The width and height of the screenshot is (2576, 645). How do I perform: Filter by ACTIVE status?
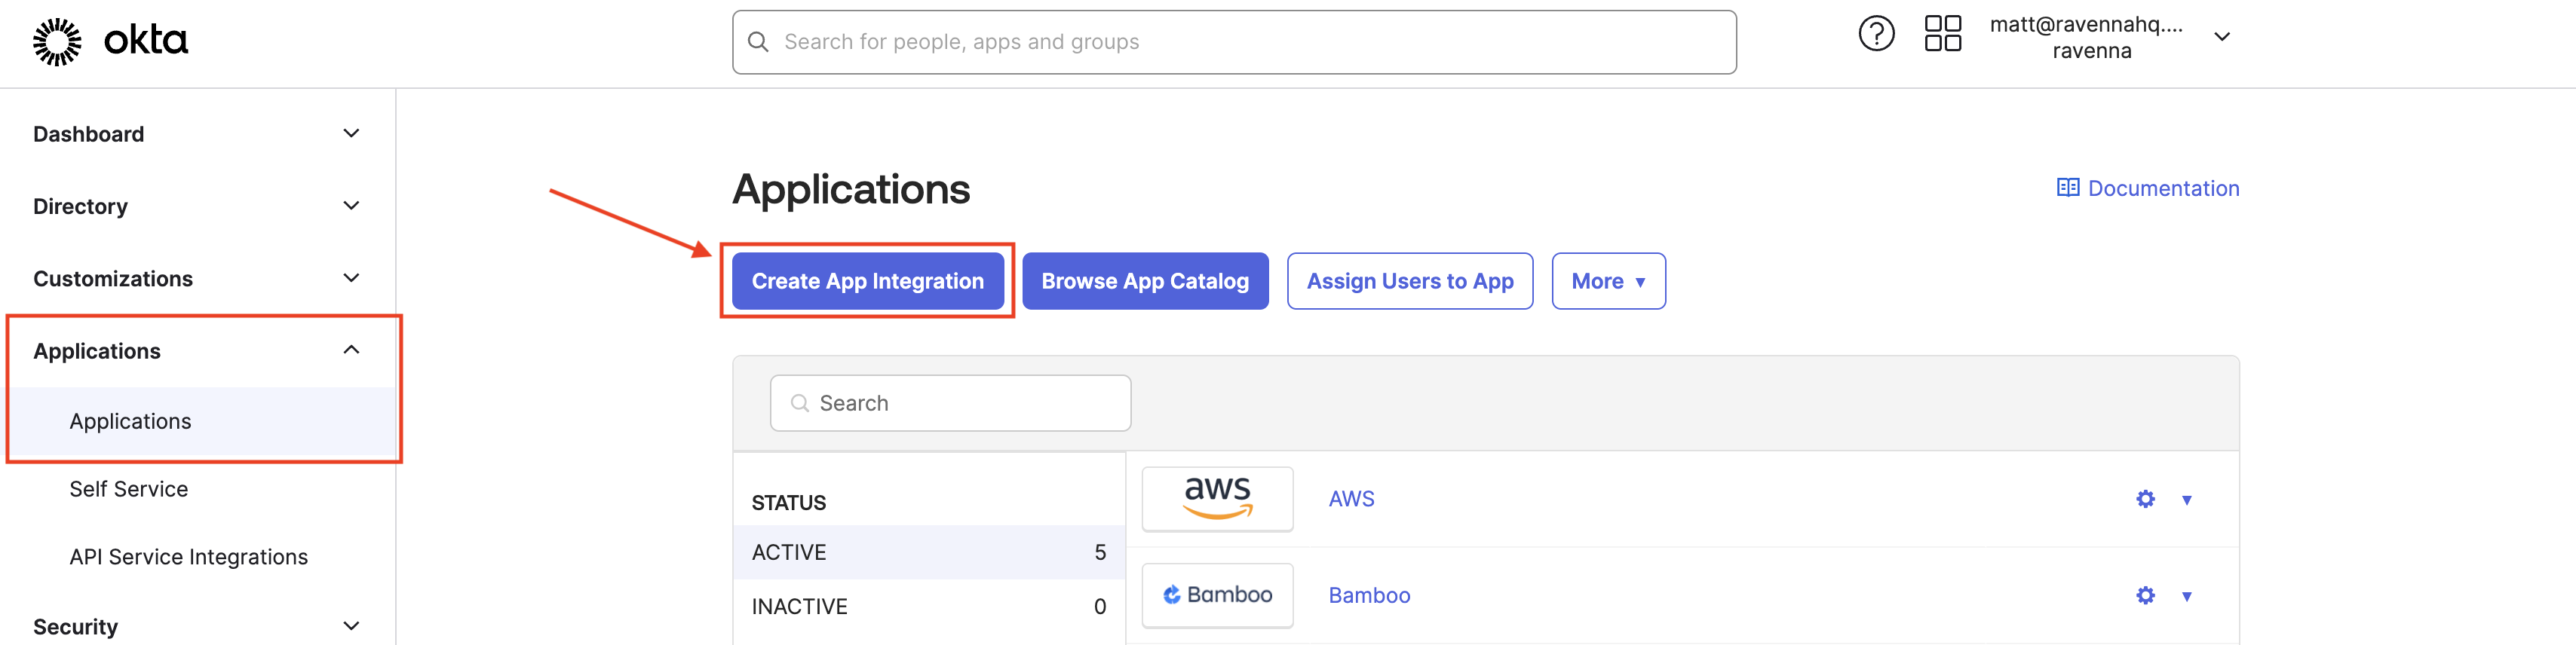pyautogui.click(x=928, y=552)
